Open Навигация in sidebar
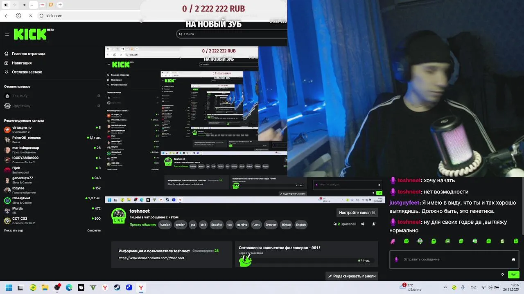The width and height of the screenshot is (524, 294). point(18,63)
